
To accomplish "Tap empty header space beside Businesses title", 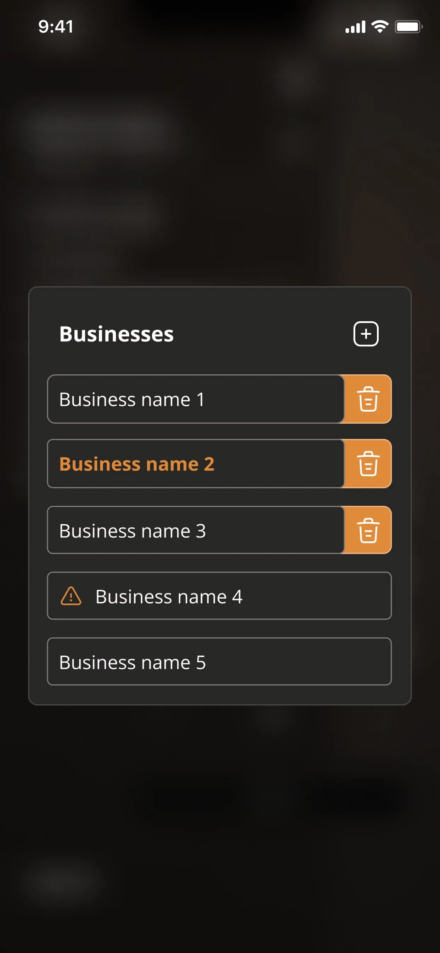I will pyautogui.click(x=263, y=334).
